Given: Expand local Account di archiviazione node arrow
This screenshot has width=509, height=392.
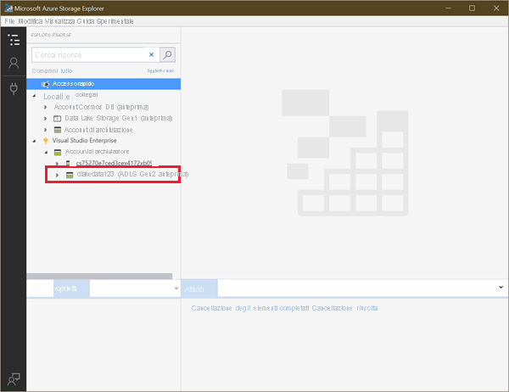Looking at the screenshot, I should [46, 130].
